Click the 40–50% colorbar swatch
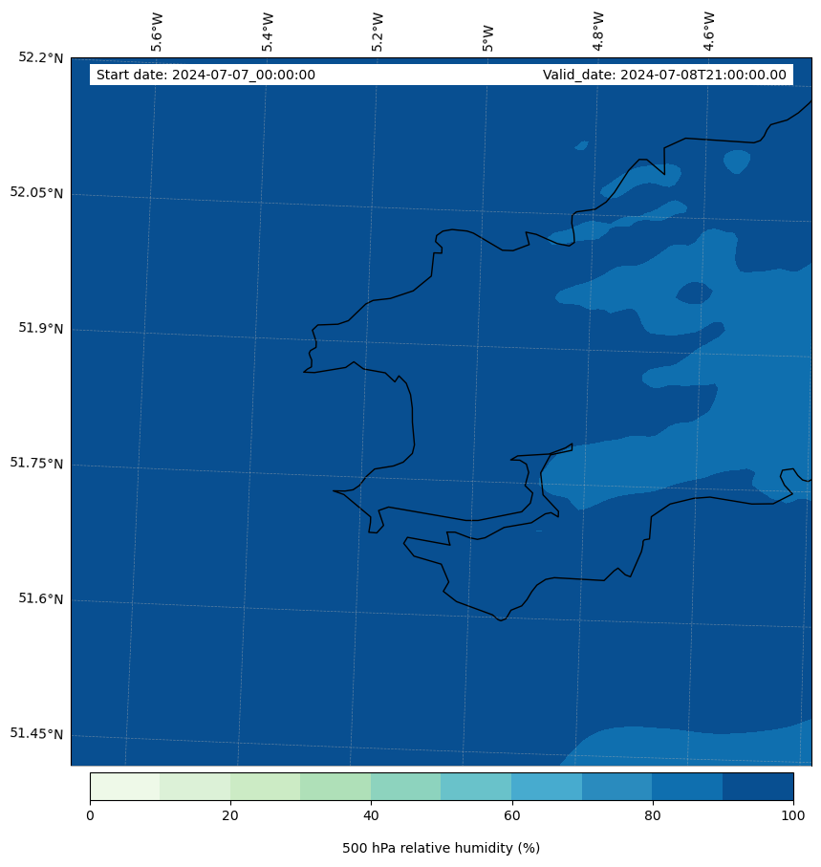This screenshot has width=821, height=867. pos(406,787)
